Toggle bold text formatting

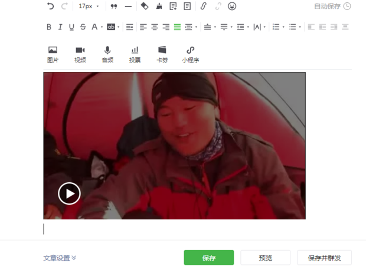pyautogui.click(x=49, y=27)
